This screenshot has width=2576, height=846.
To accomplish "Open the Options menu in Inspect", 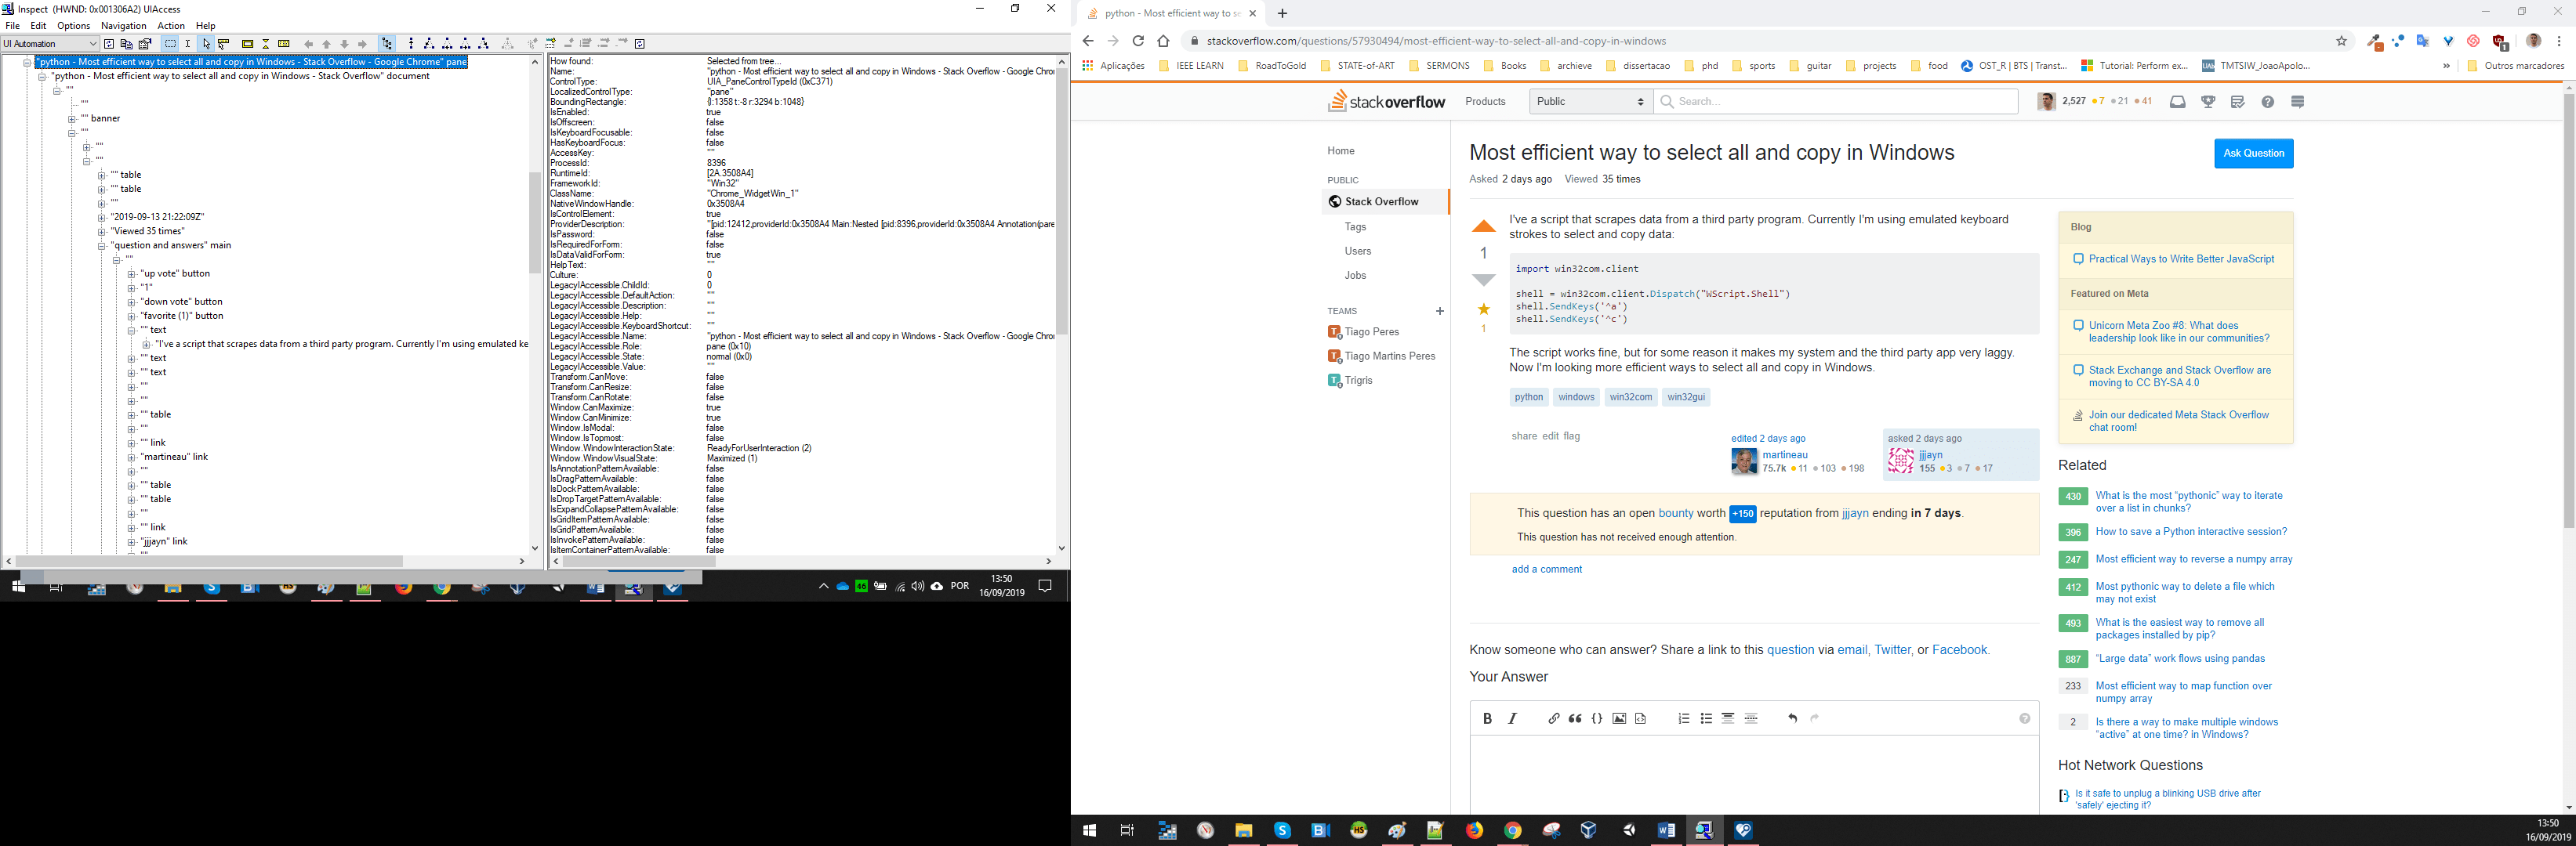I will click(73, 25).
